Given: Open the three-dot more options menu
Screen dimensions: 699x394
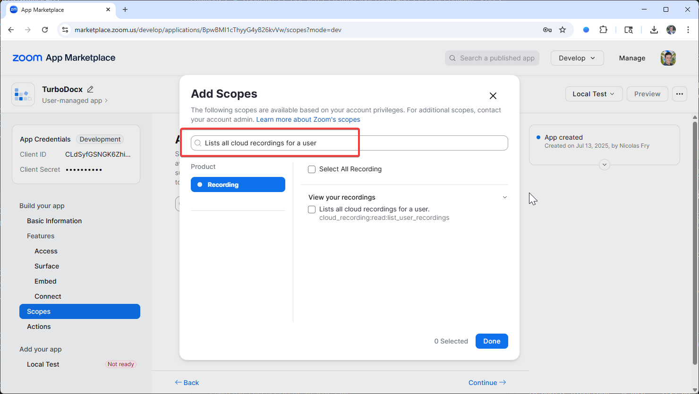Looking at the screenshot, I should click(x=679, y=94).
